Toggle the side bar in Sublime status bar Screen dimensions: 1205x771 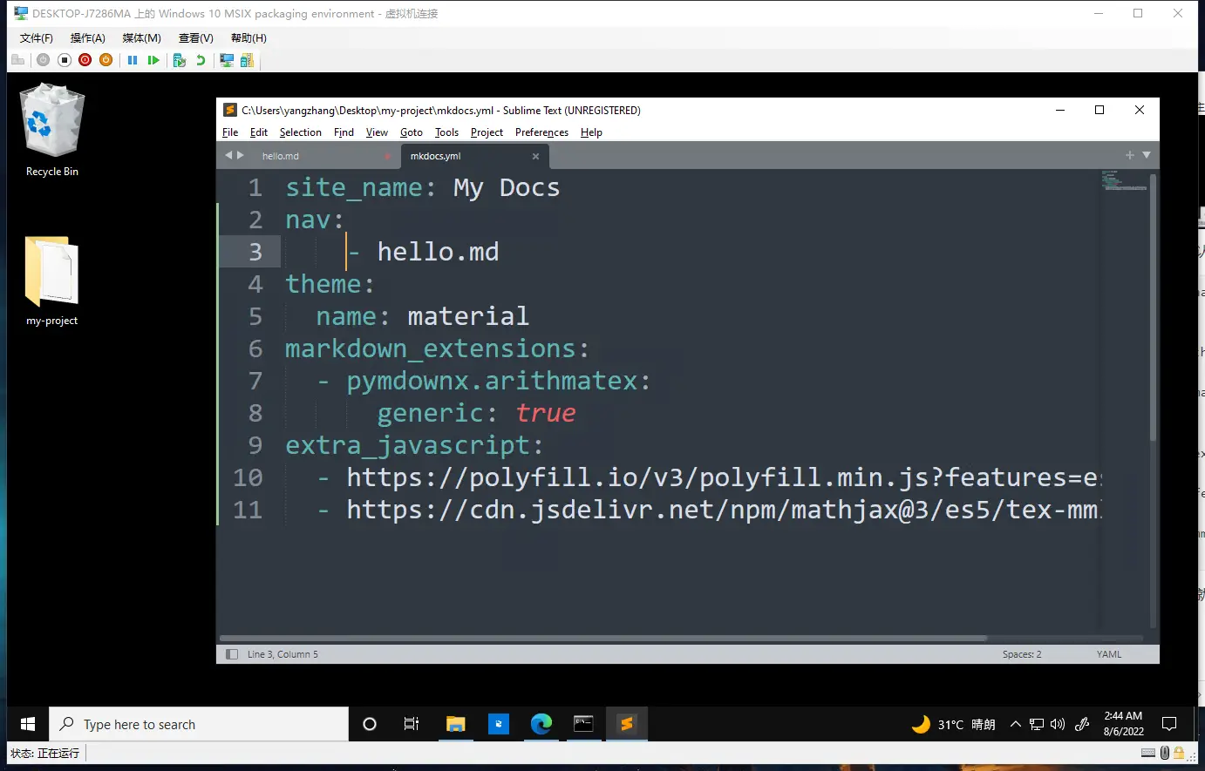click(231, 654)
